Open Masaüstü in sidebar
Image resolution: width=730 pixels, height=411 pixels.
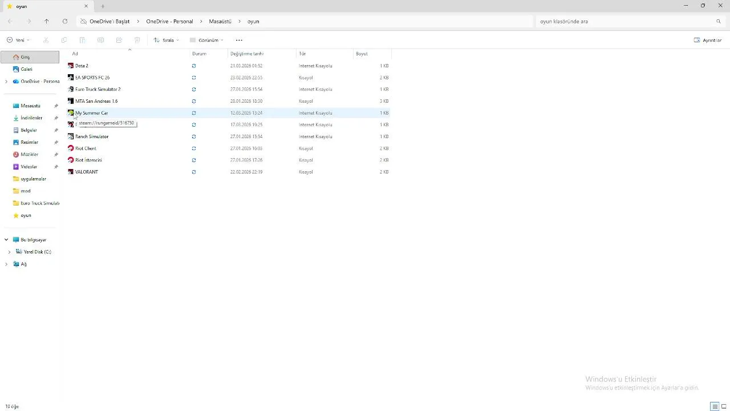[30, 106]
